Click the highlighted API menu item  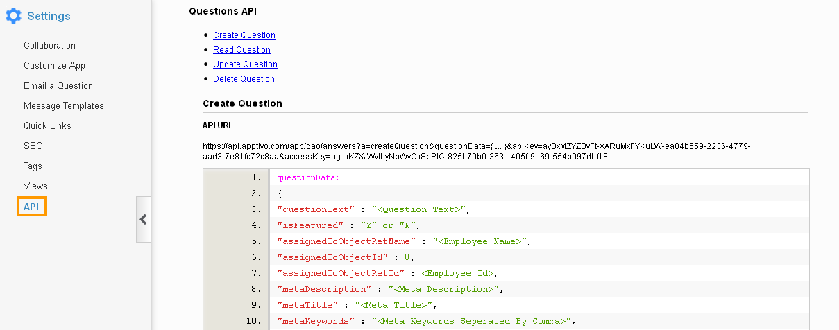coord(31,207)
